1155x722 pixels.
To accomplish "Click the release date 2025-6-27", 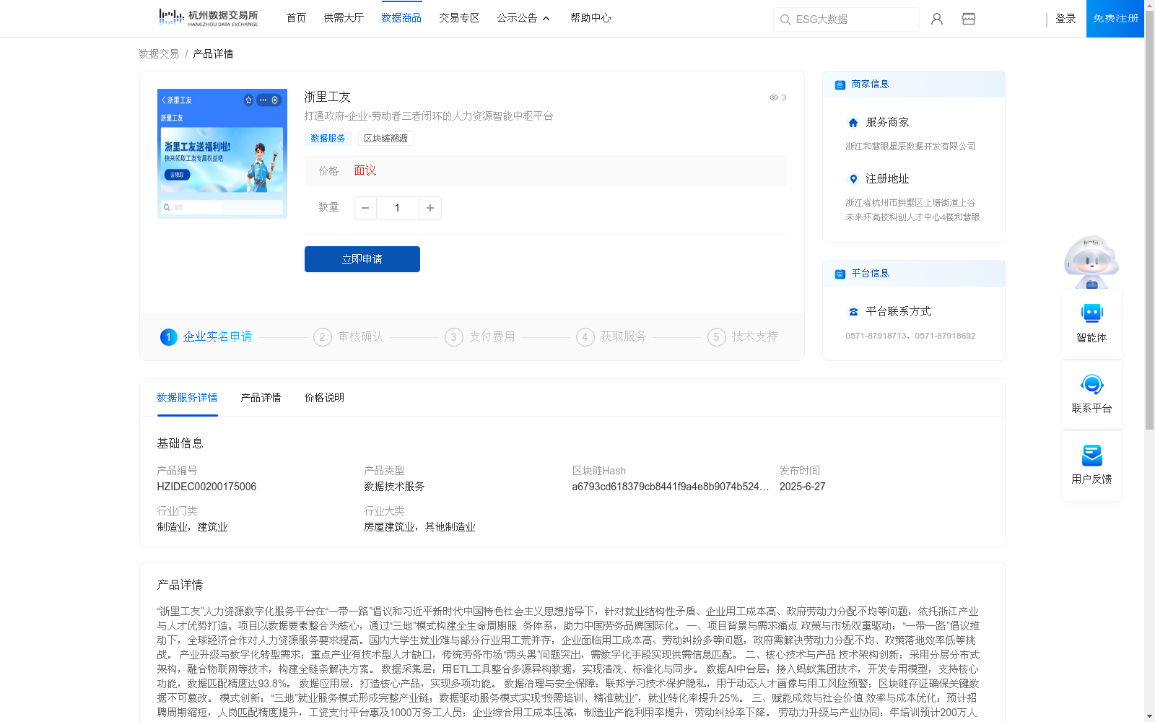I will (802, 487).
